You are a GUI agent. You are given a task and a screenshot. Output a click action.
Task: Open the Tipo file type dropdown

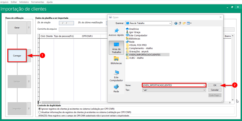click(204, 90)
